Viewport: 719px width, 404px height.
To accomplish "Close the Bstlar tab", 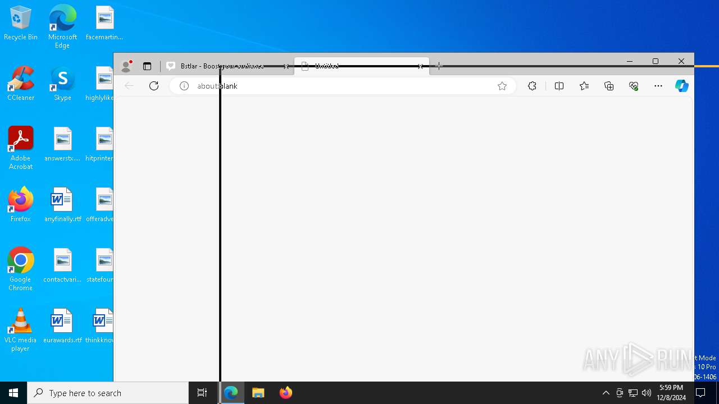I will 286,66.
